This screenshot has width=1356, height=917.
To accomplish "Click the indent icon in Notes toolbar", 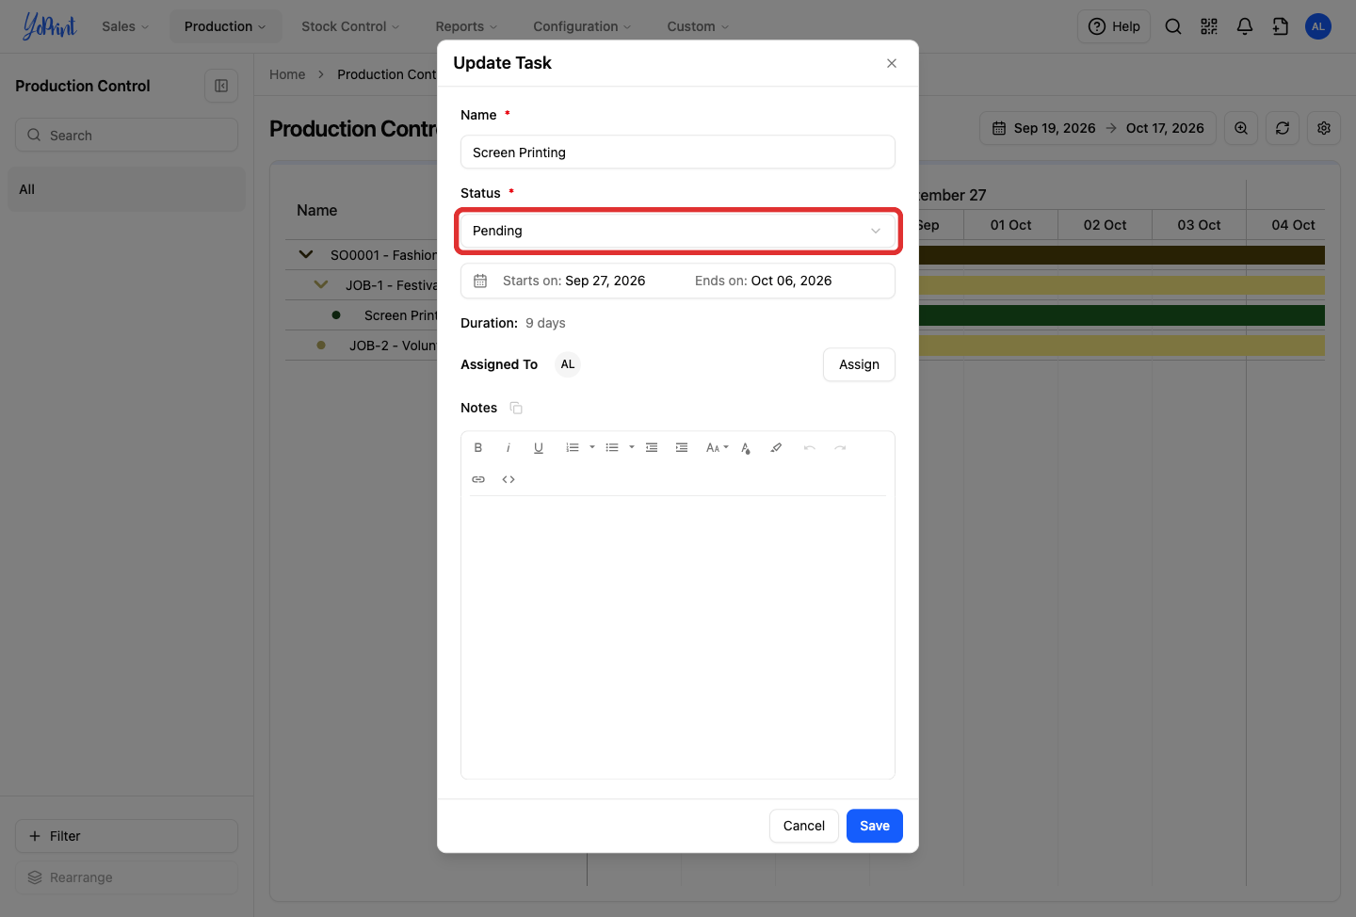I will tap(682, 448).
